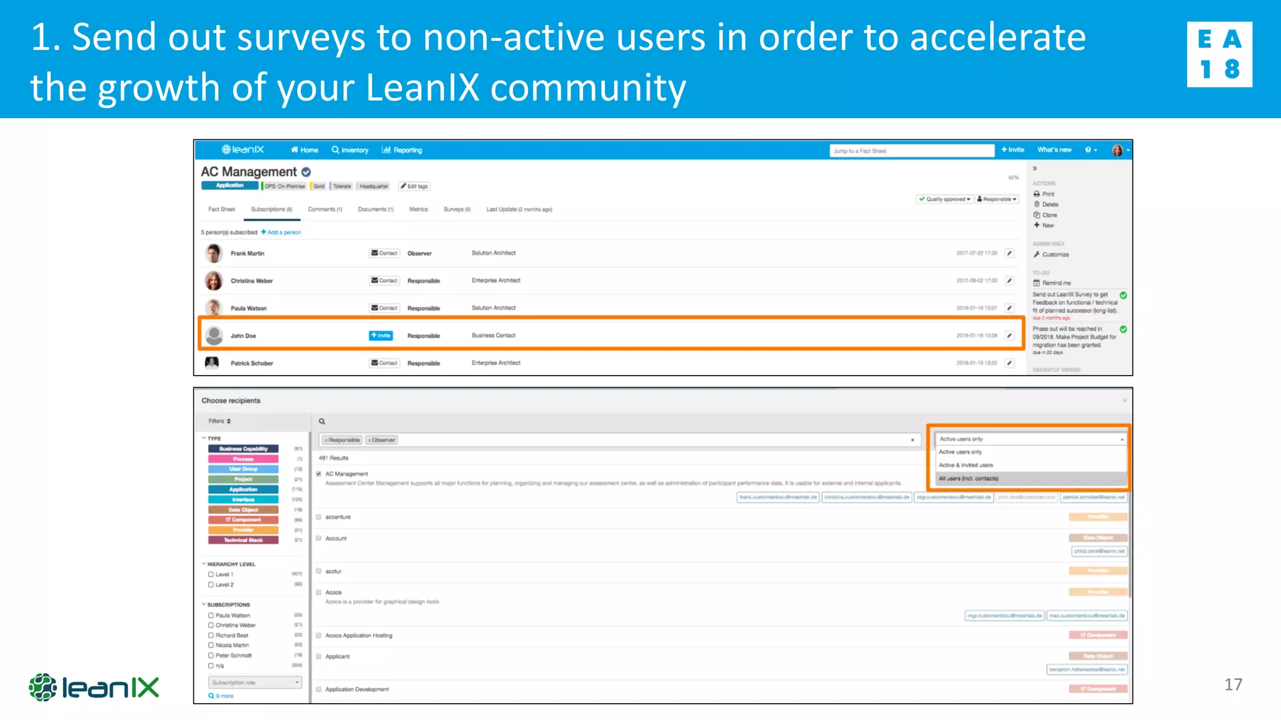
Task: Open What's new in the navbar
Action: 1055,149
